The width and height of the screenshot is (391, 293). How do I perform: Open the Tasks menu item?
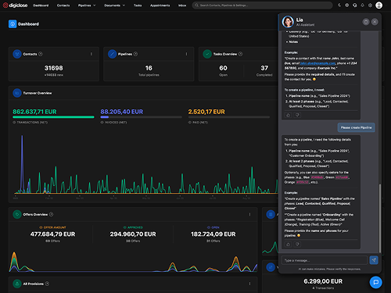pyautogui.click(x=138, y=5)
